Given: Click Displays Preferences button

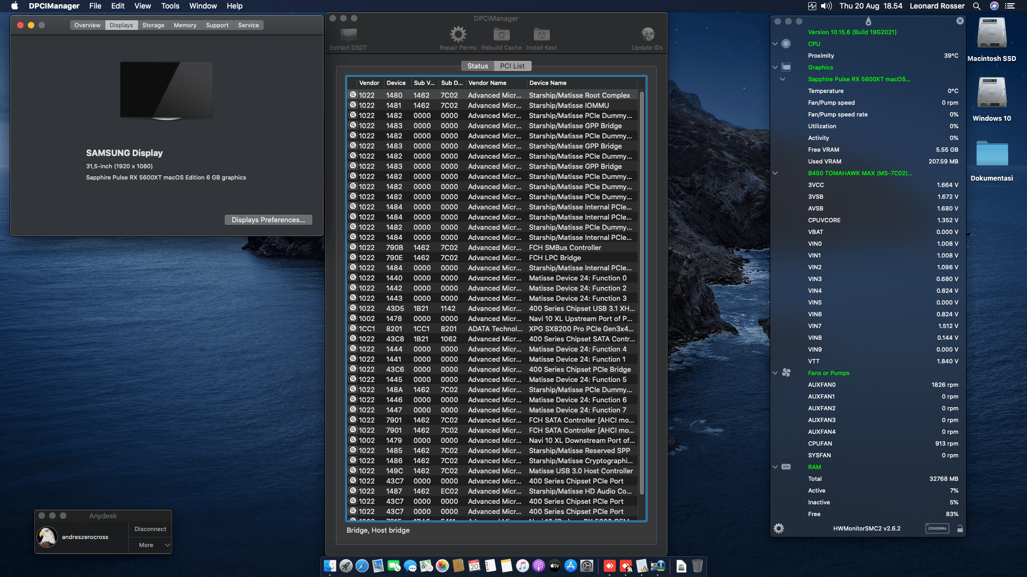Looking at the screenshot, I should click(268, 220).
